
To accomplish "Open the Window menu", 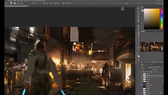I will pyautogui.click(x=39, y=1).
